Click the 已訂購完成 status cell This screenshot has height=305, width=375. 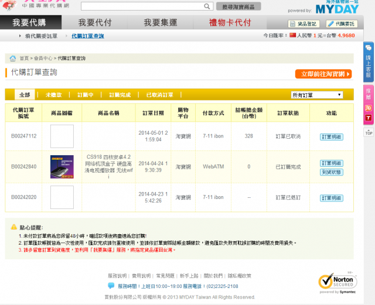point(288,167)
